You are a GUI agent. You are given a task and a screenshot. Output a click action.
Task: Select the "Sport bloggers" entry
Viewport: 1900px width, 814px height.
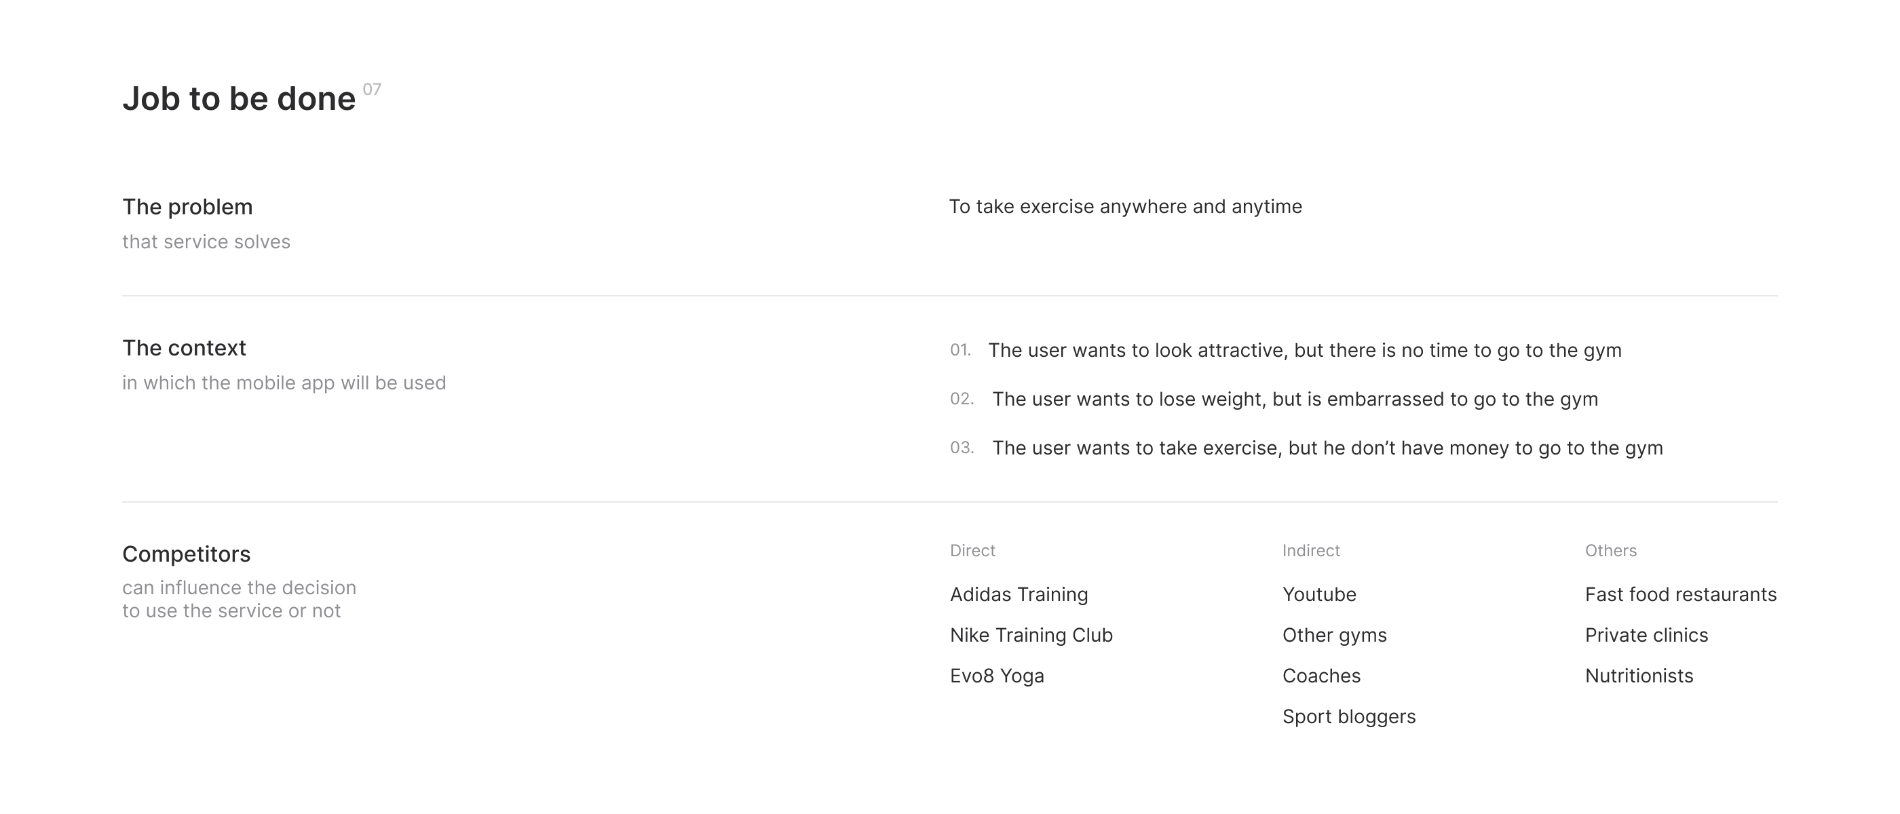(1348, 717)
